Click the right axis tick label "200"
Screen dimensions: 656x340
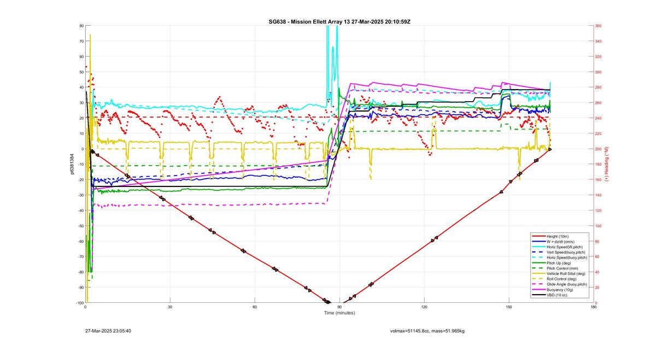(x=598, y=149)
